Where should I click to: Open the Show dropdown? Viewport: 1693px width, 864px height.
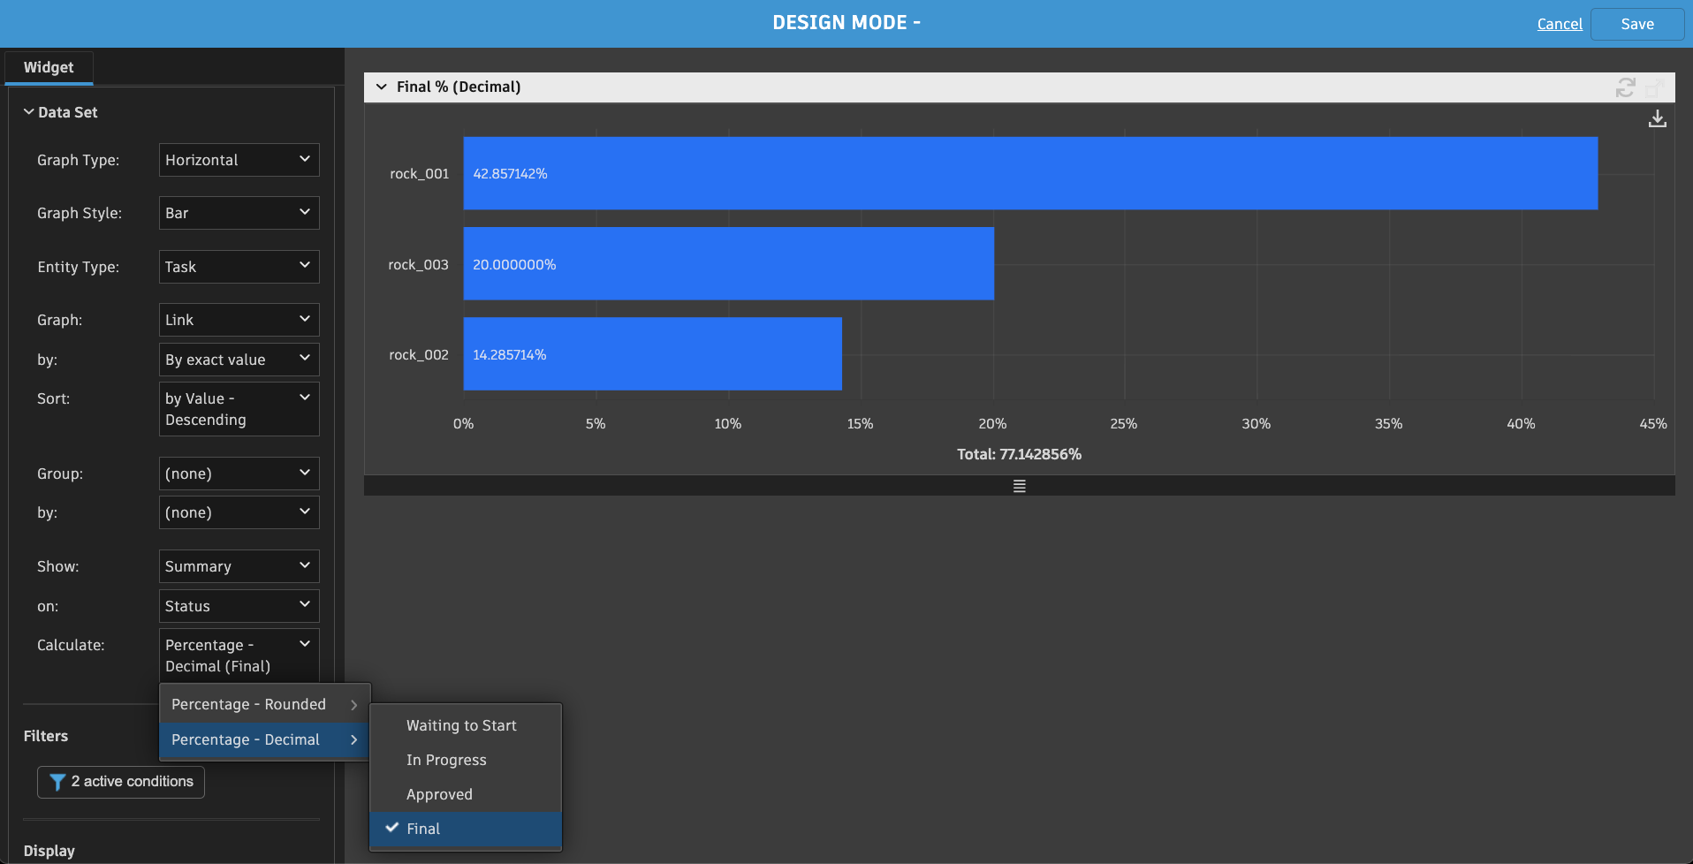click(x=239, y=565)
